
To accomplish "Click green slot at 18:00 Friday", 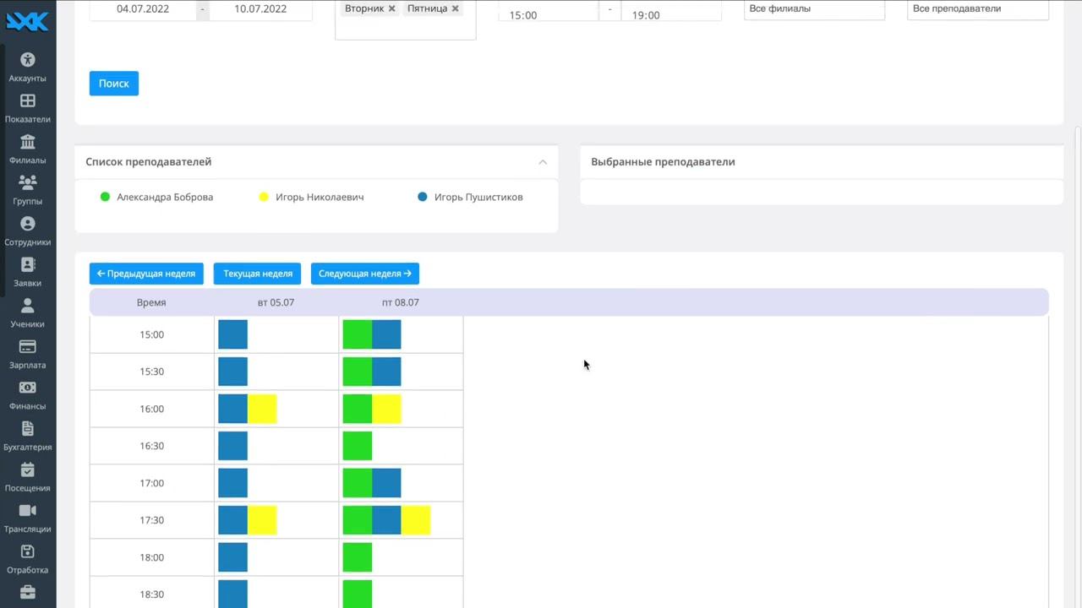I will [358, 557].
